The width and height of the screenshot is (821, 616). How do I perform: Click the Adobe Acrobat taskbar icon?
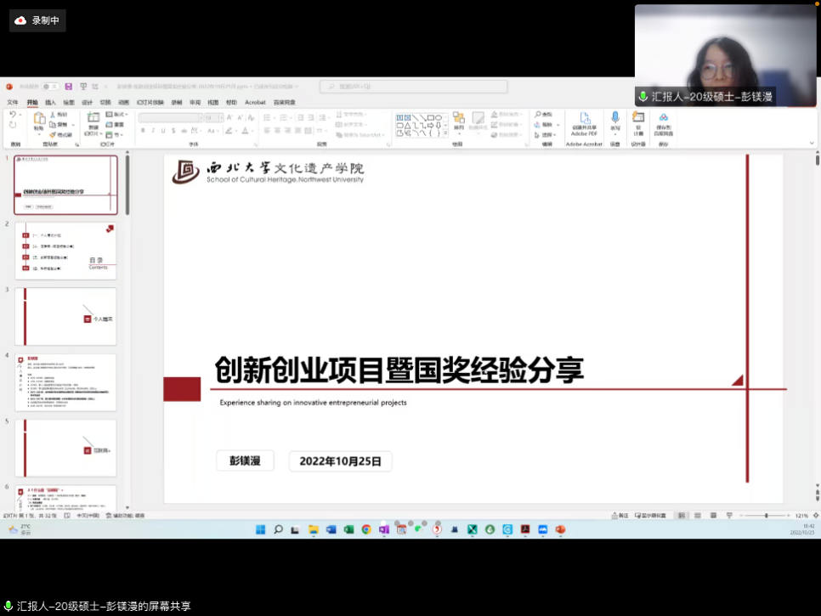click(x=525, y=529)
